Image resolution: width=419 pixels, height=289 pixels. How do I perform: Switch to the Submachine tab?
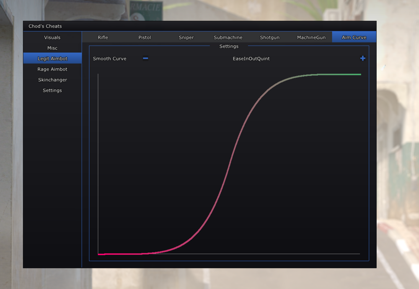pyautogui.click(x=228, y=37)
